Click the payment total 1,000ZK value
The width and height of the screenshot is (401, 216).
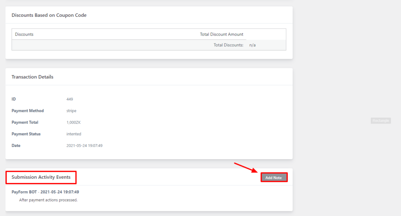coord(74,122)
